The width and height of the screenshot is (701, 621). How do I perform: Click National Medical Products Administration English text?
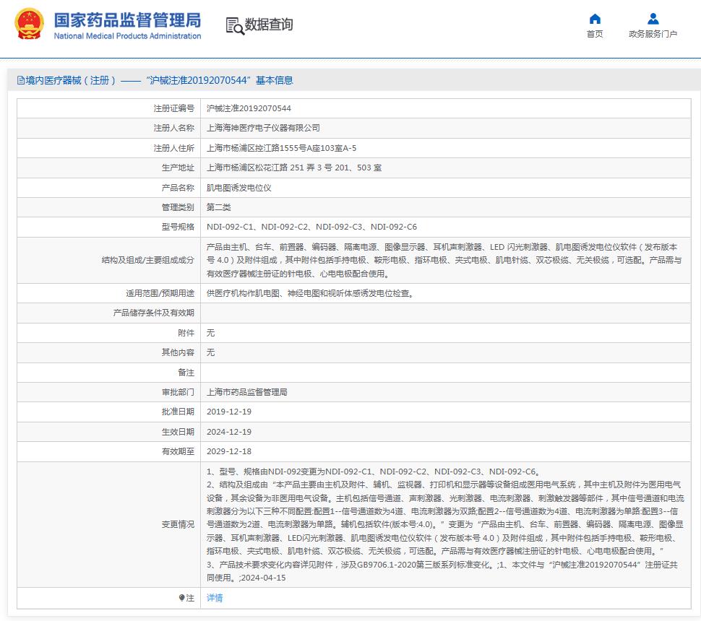[x=127, y=36]
